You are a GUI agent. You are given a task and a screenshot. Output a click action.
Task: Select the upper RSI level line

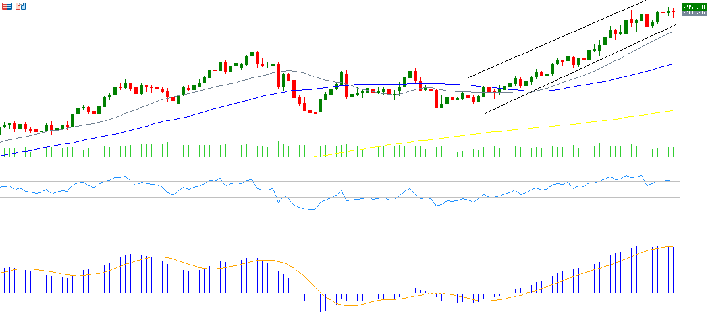329,182
